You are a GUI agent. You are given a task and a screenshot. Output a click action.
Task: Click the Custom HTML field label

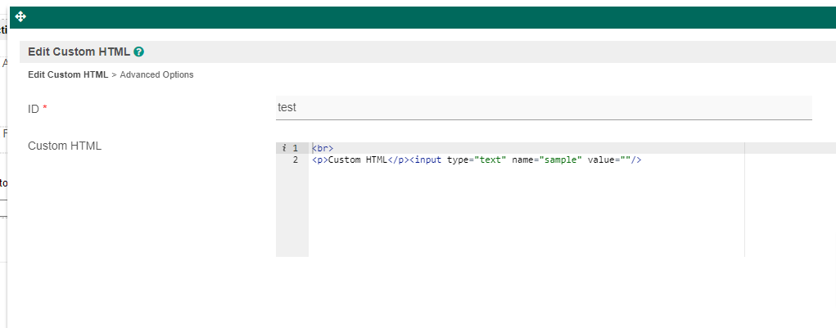(x=65, y=146)
